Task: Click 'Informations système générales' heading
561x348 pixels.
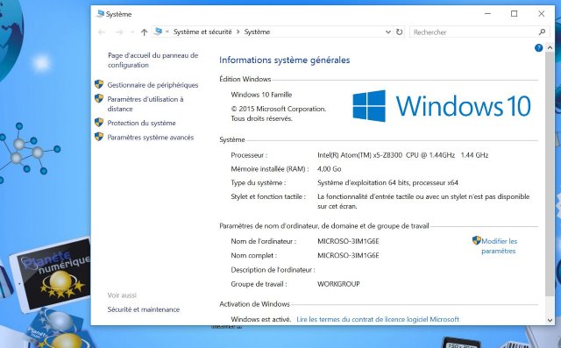Action: click(284, 60)
